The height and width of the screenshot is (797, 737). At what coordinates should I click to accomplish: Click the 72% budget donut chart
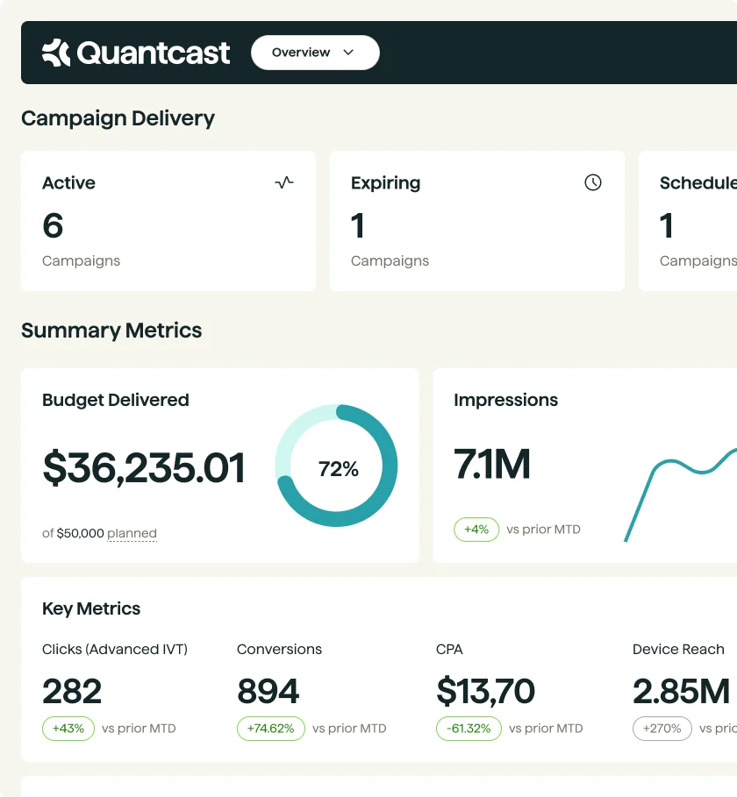(x=337, y=466)
